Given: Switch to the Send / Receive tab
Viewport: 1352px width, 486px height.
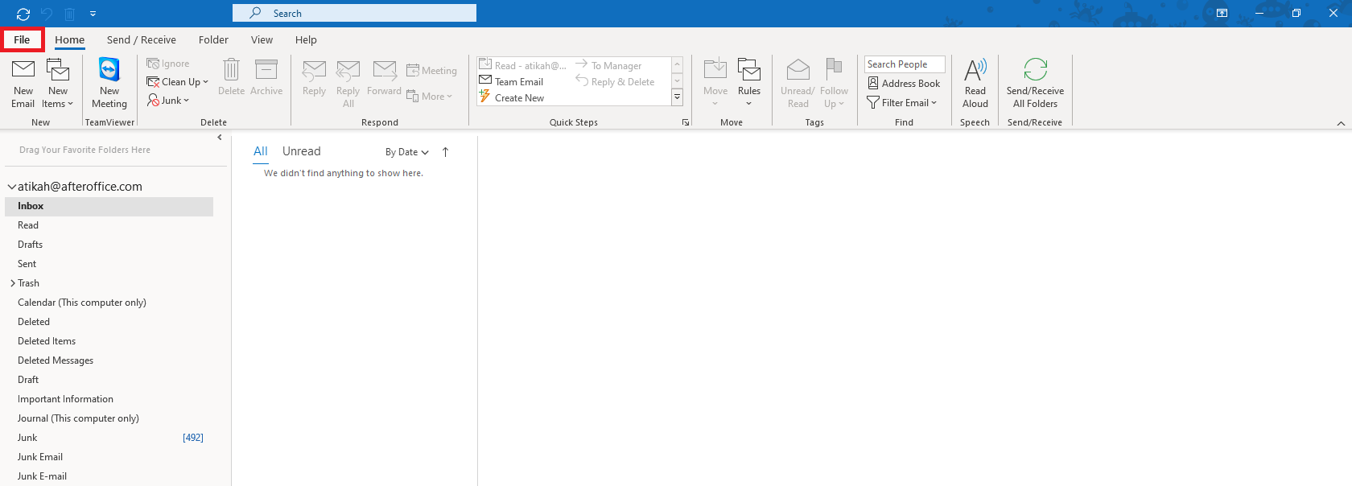Looking at the screenshot, I should (141, 39).
